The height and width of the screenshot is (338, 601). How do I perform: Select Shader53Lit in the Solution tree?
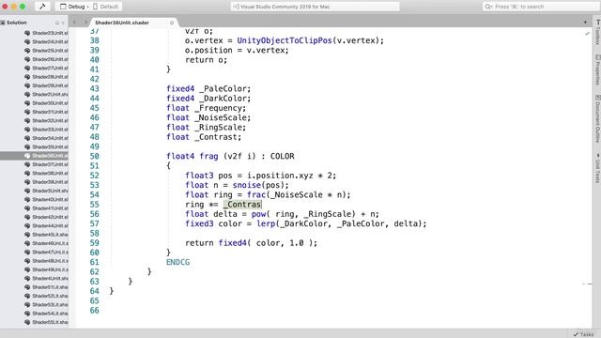click(50, 304)
